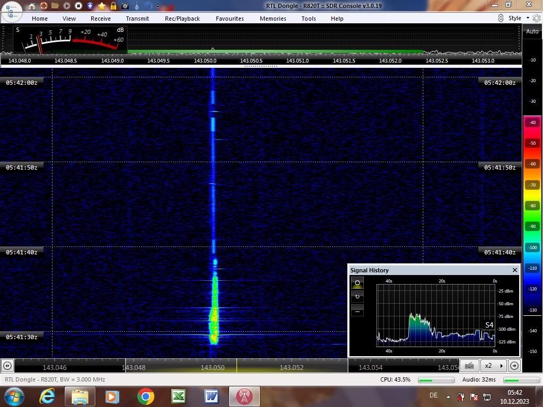Click the CPU: 43.5% status text
This screenshot has width=543, height=407.
(395, 379)
